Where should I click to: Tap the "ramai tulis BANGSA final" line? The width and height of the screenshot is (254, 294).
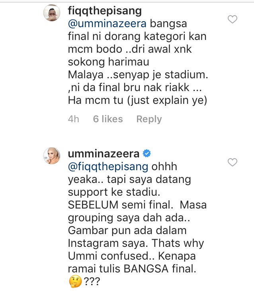(x=132, y=269)
